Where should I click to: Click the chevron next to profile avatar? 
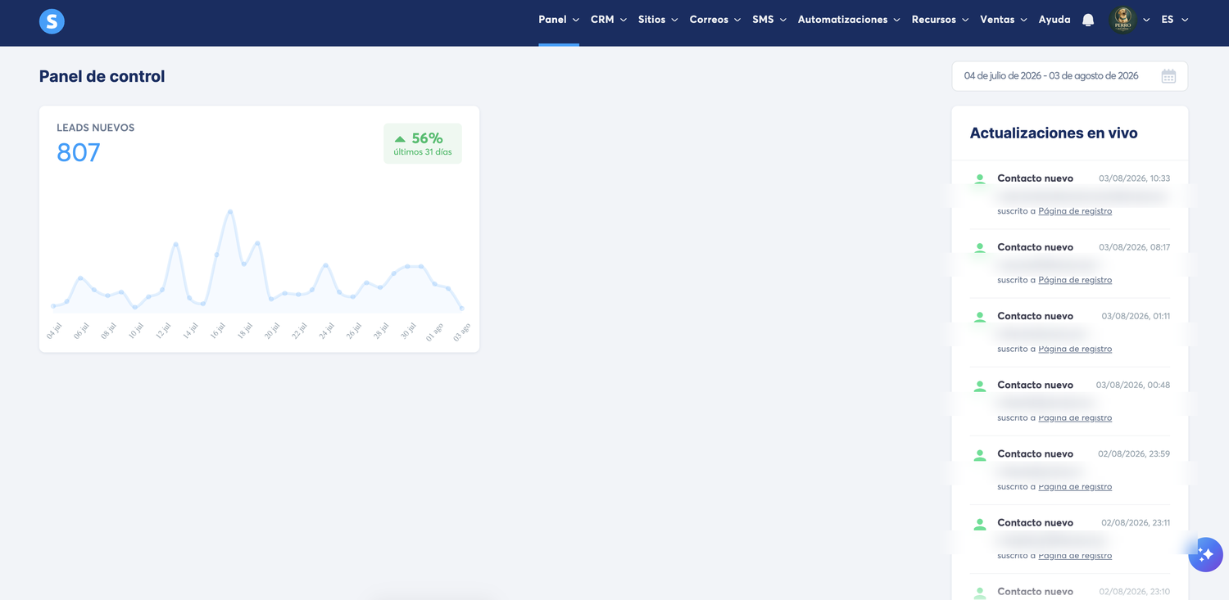[x=1146, y=20]
